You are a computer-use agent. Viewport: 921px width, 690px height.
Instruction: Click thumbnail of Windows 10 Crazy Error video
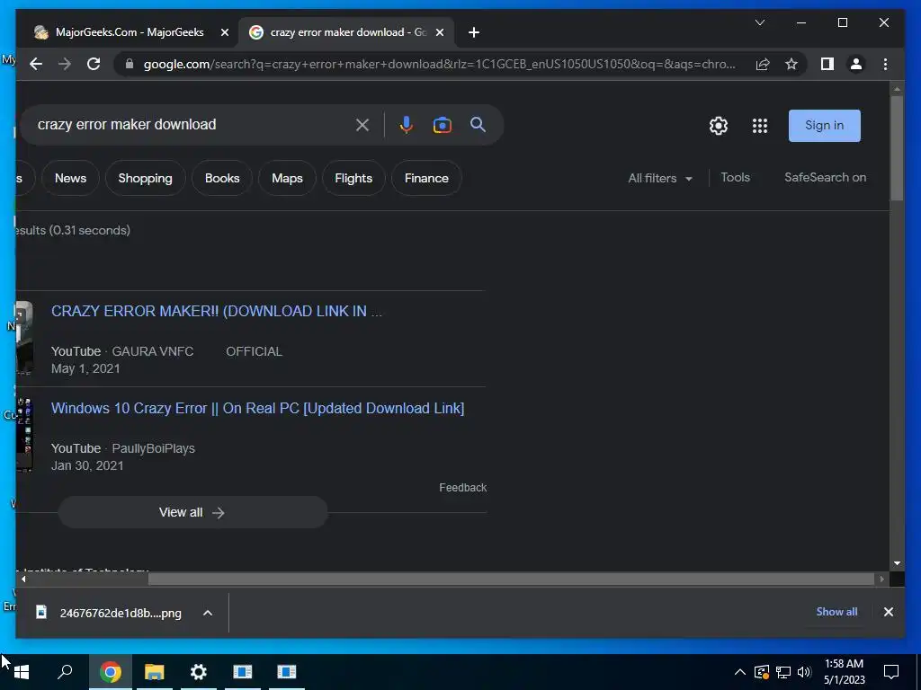pos(24,435)
